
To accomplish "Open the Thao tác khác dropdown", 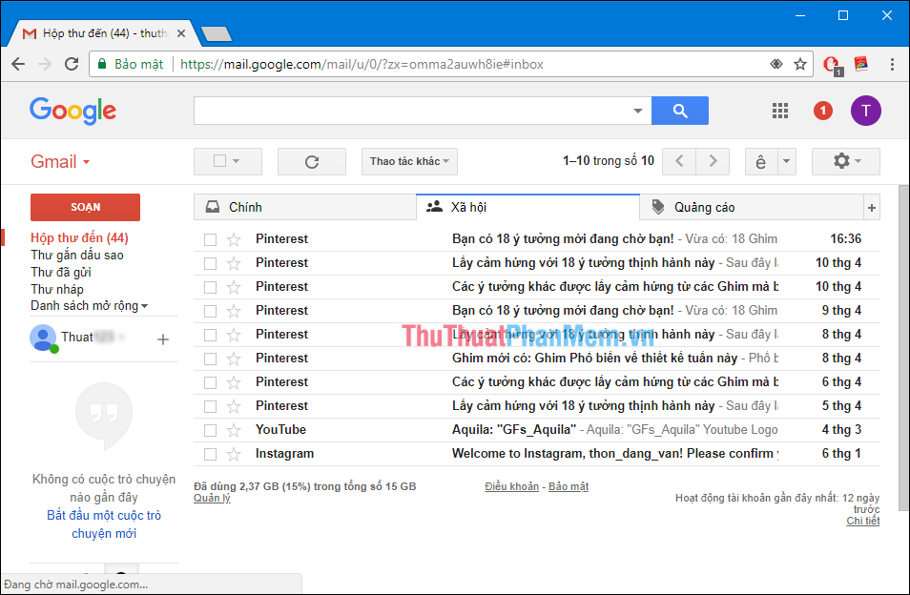I will click(408, 160).
